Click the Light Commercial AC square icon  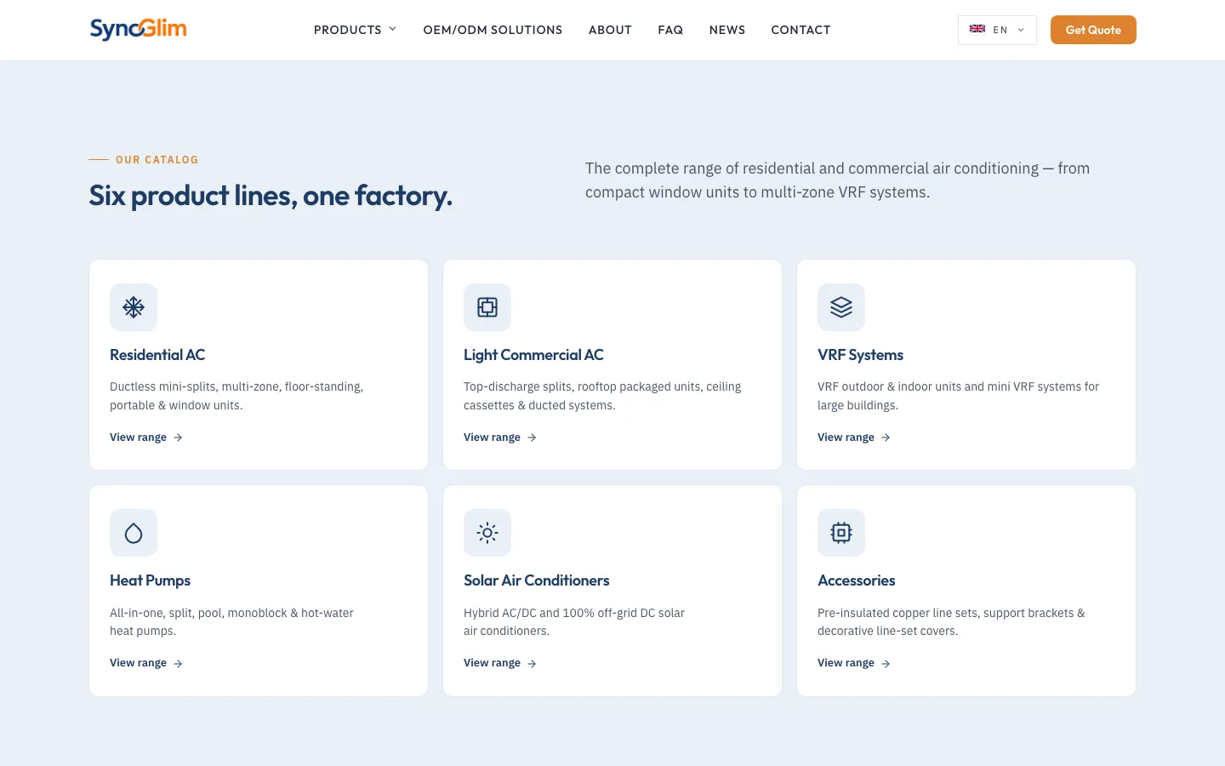[x=487, y=307]
